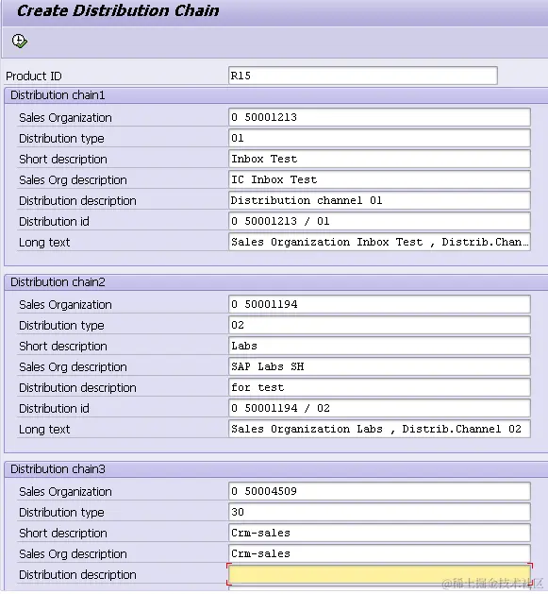
Task: Click the Product ID label
Action: 34,76
